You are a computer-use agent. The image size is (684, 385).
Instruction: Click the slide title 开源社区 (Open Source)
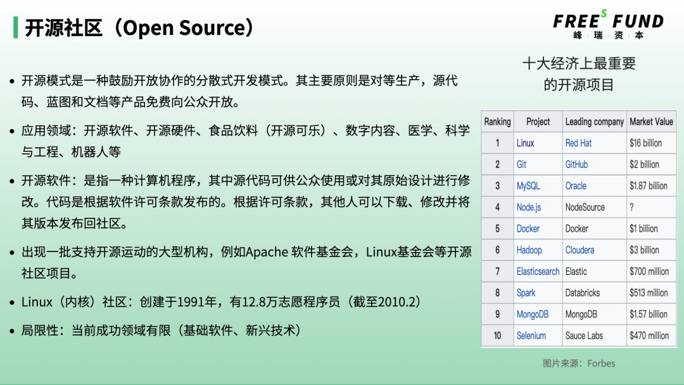pos(139,28)
